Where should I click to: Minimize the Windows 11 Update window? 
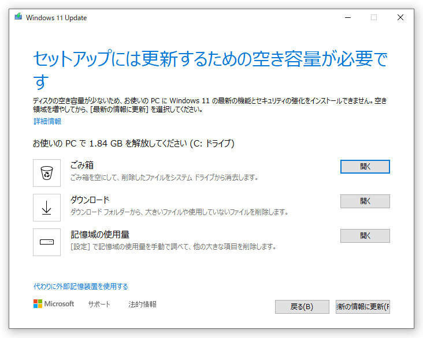[348, 17]
